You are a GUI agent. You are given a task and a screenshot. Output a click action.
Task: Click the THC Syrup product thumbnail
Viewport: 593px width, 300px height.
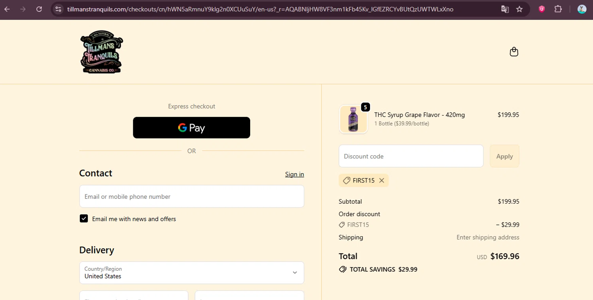point(353,119)
